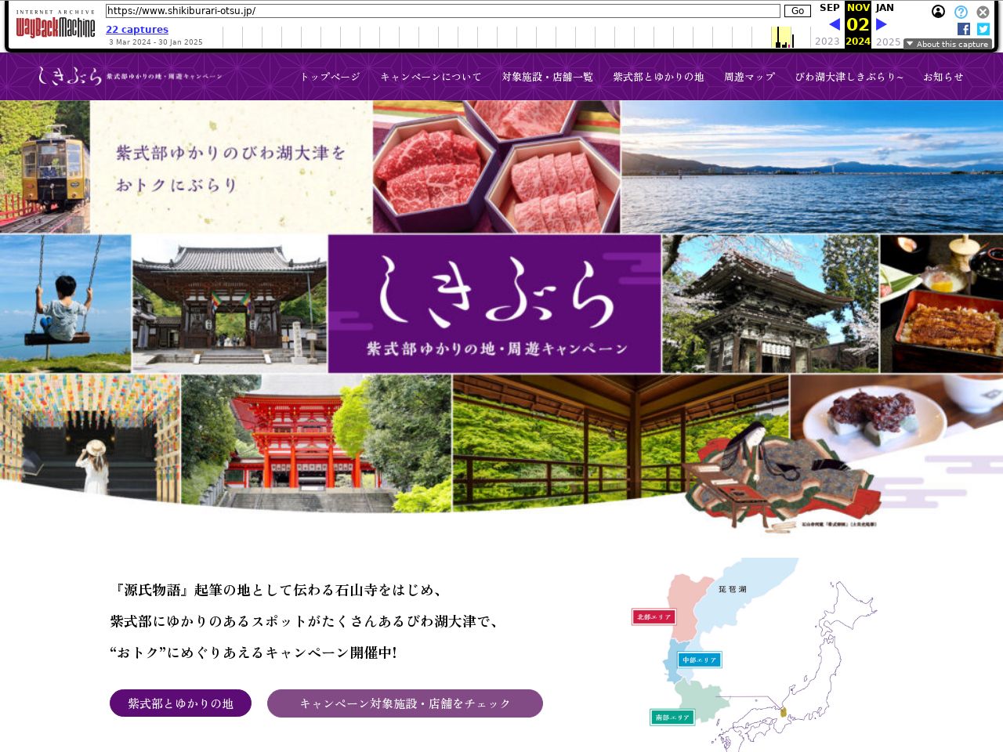Click the grilled eel dish photo

click(x=941, y=304)
